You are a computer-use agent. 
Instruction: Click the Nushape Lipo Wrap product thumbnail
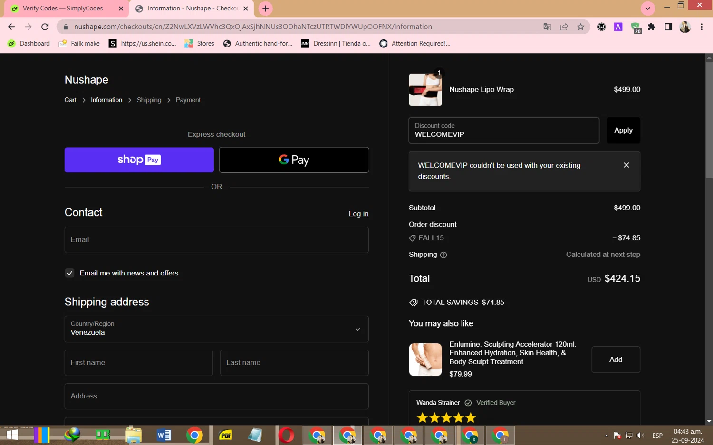425,90
